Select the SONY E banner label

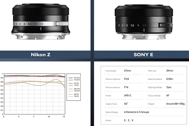tap(143, 55)
